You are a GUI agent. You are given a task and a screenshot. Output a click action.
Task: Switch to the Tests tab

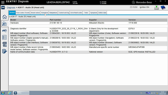pos(86,13)
